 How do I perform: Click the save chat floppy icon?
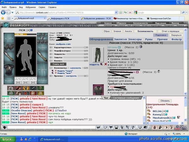(x=117, y=127)
